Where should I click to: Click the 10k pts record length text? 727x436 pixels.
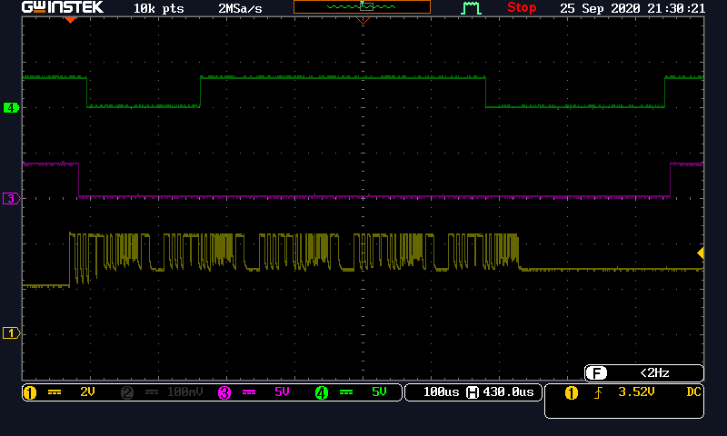click(158, 9)
